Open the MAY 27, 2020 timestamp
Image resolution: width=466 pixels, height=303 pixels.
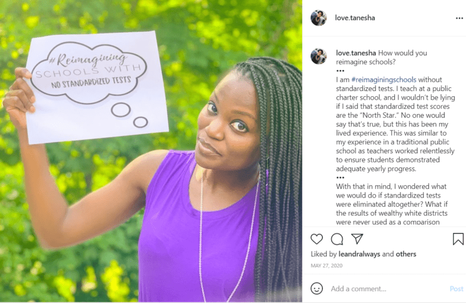point(327,266)
